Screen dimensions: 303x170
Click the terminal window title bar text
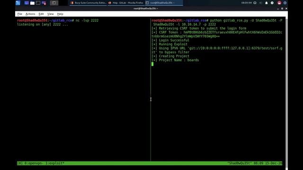pos(146,8)
